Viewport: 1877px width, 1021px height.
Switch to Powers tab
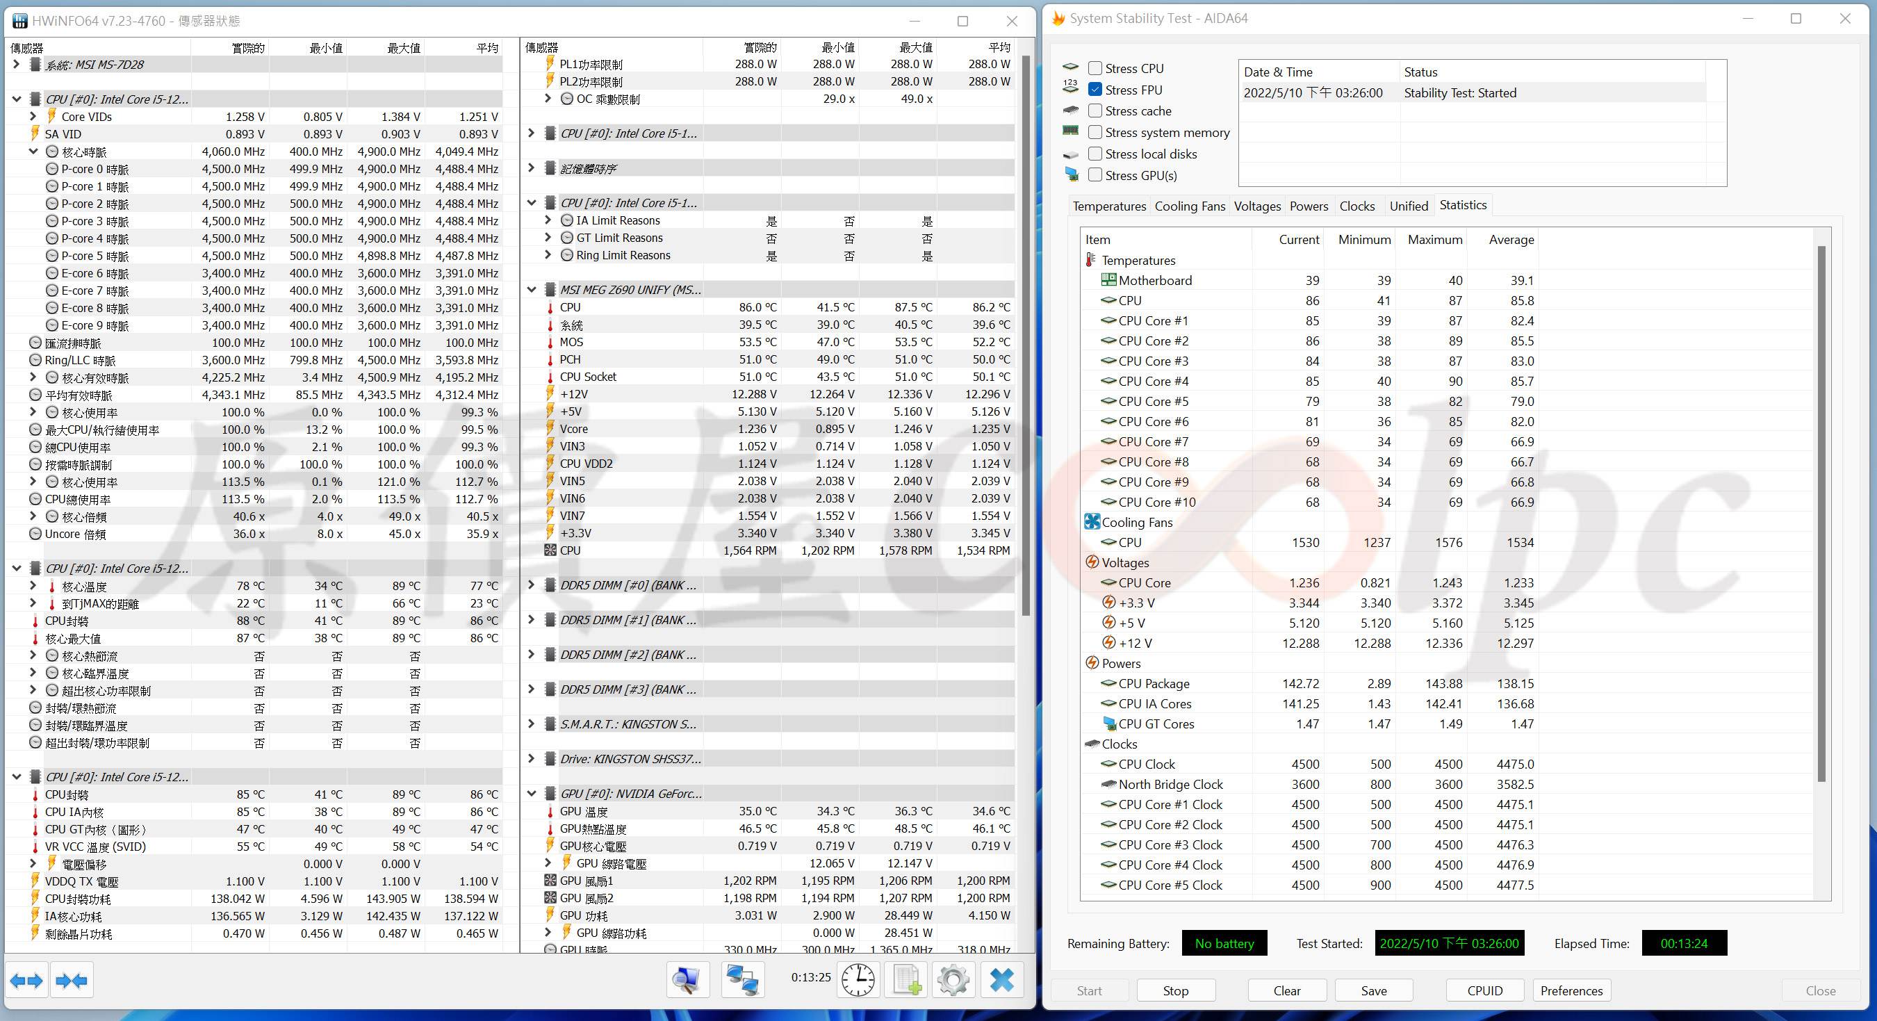(x=1309, y=206)
